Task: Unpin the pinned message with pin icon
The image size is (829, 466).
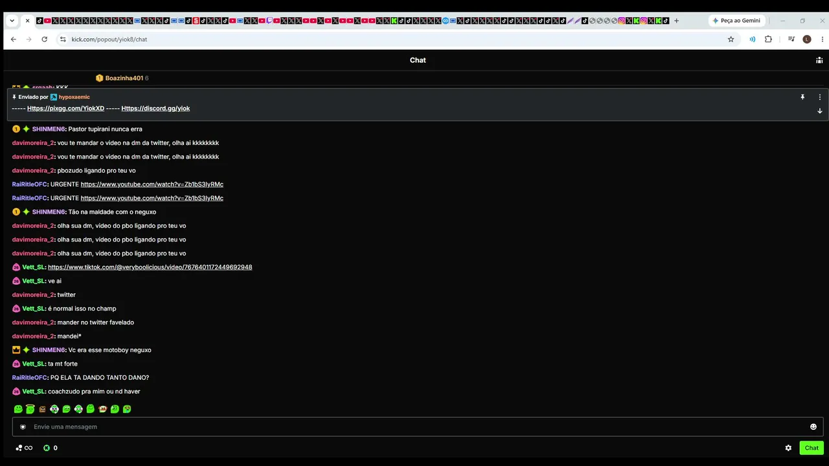Action: click(802, 97)
